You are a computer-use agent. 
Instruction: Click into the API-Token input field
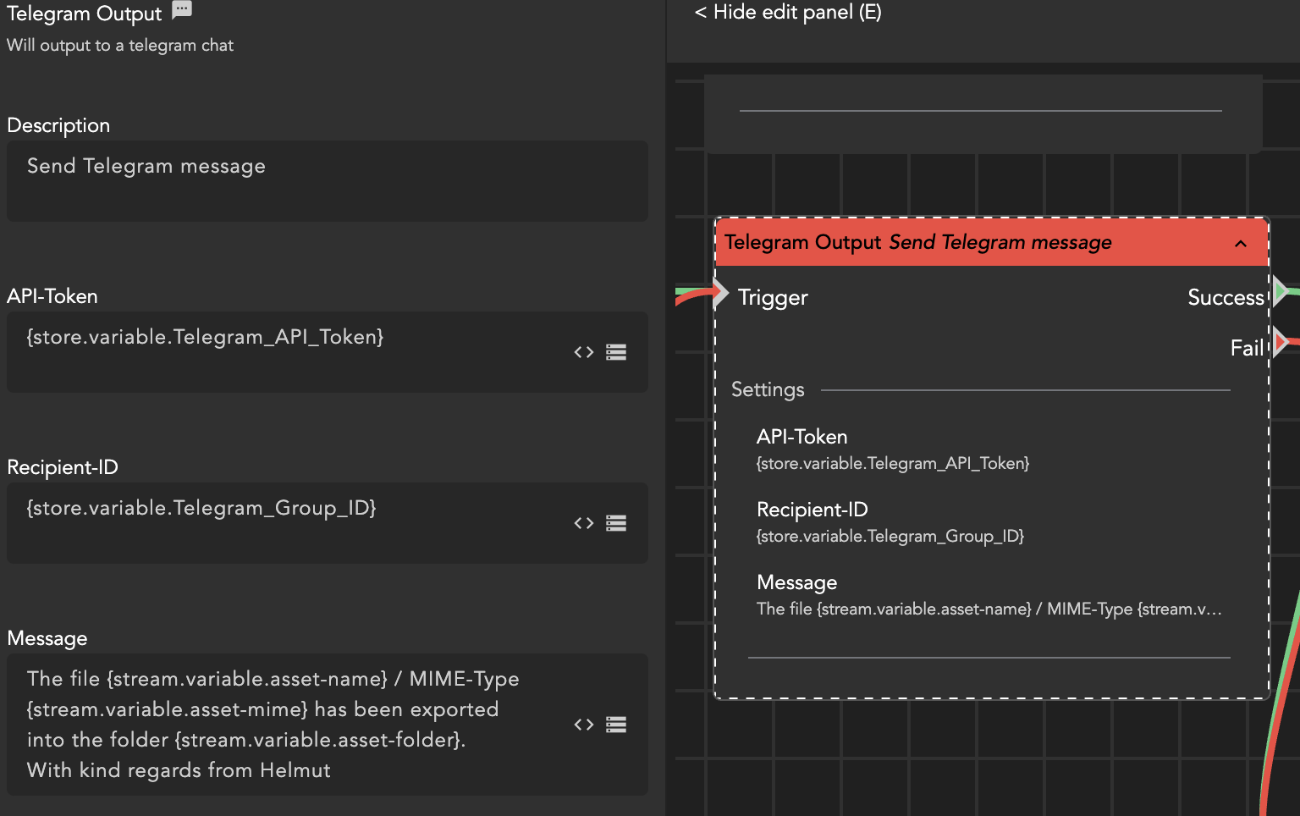tap(288, 351)
